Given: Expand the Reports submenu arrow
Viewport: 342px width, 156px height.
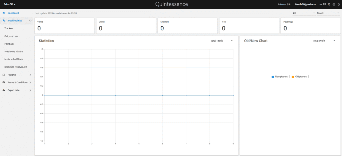Looking at the screenshot, I should [x=30, y=75].
